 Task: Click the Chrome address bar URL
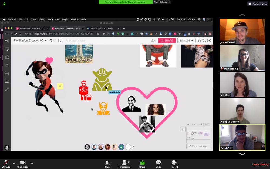pyautogui.click(x=61, y=34)
